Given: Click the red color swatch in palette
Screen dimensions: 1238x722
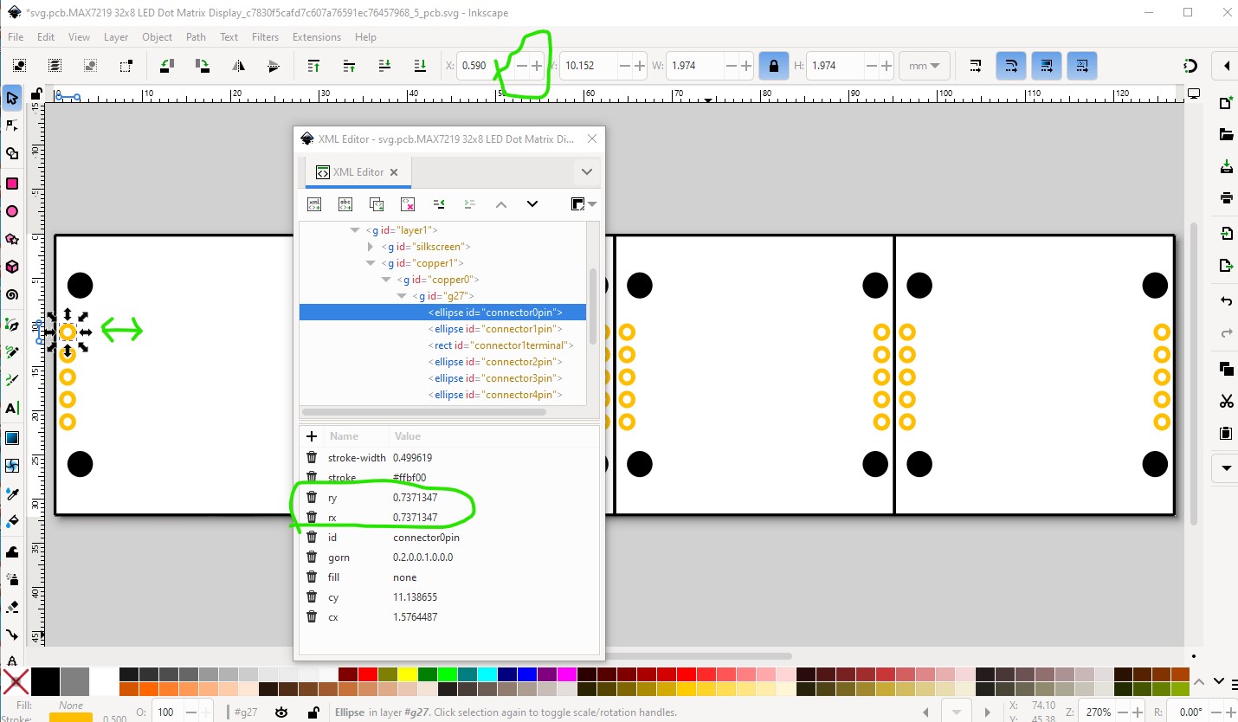Looking at the screenshot, I should point(366,674).
